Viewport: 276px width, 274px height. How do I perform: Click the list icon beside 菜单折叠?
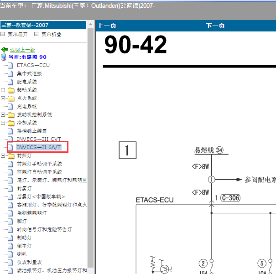point(36,34)
